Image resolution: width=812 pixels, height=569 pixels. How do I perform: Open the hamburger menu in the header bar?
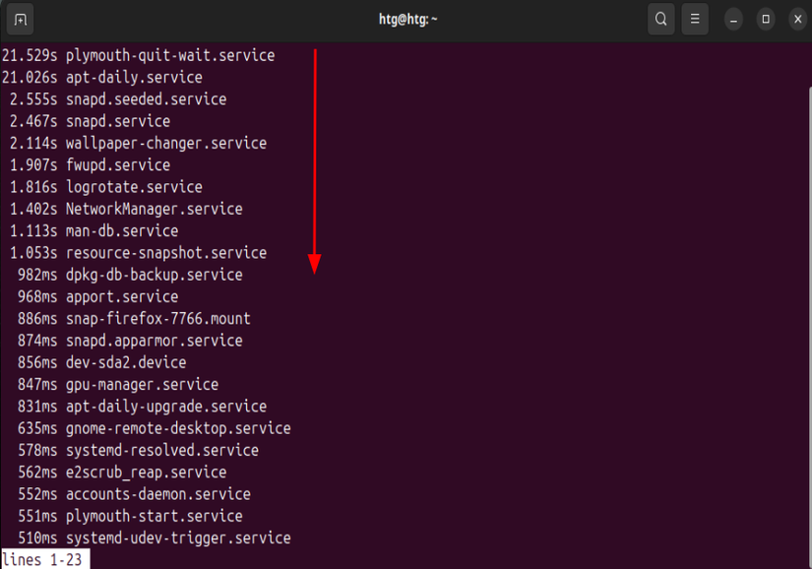(x=695, y=18)
